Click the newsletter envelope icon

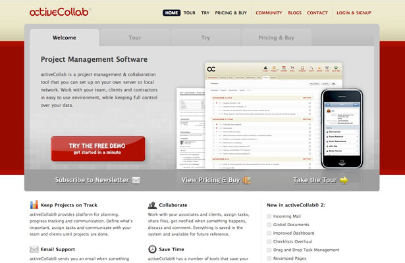[x=136, y=180]
